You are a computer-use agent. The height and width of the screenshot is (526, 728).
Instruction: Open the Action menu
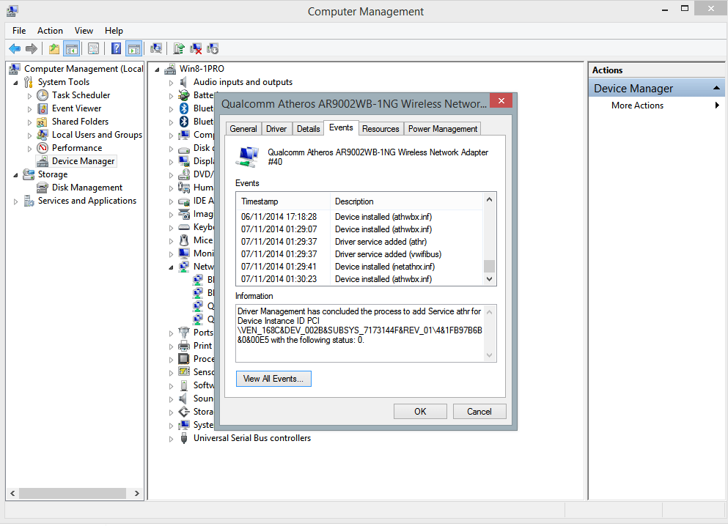(50, 31)
